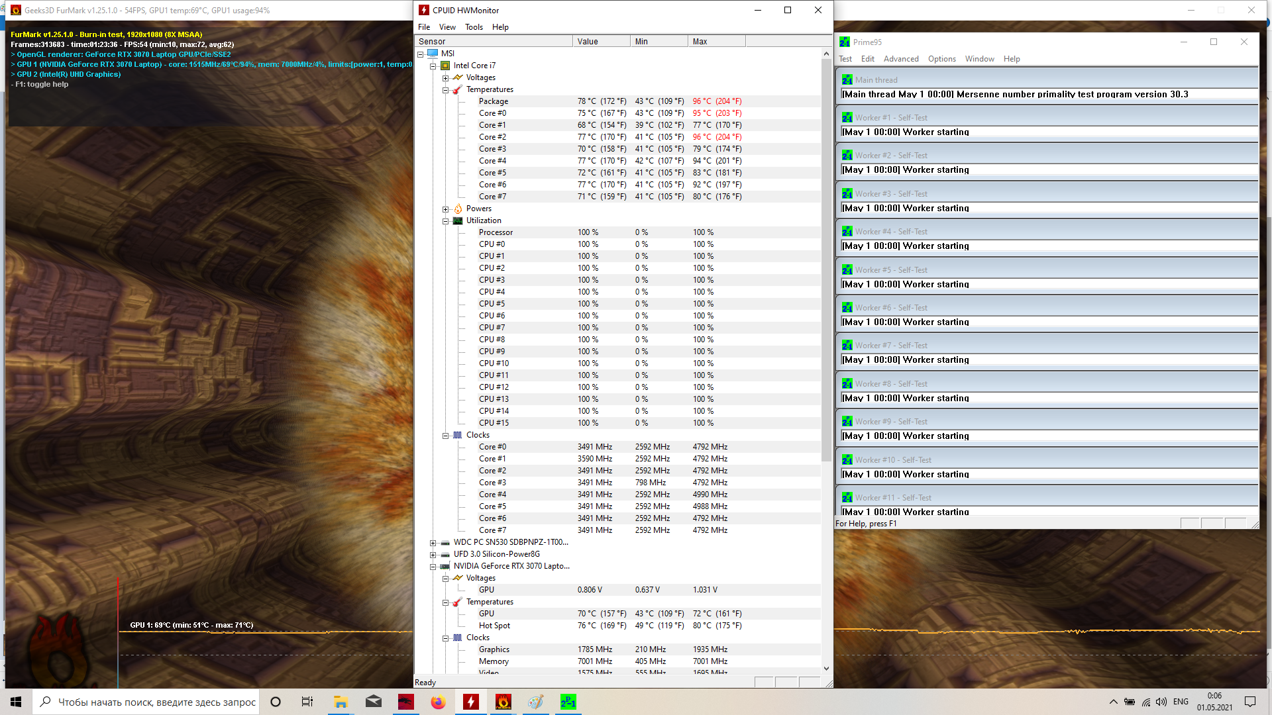Click the Intel Core i7 chip icon

[445, 66]
